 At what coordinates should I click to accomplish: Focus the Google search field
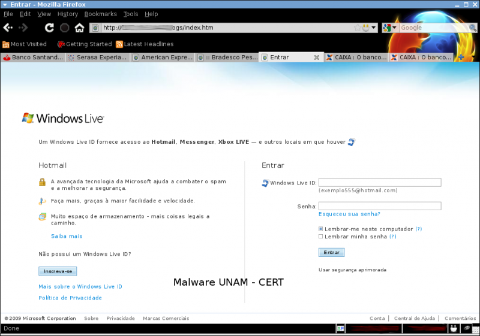(x=434, y=28)
